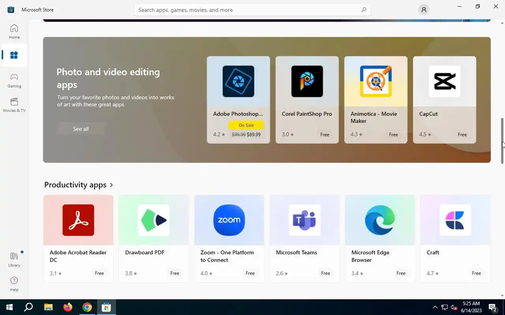The height and width of the screenshot is (315, 505).
Task: Click Free on CapCut card
Action: pyautogui.click(x=462, y=135)
